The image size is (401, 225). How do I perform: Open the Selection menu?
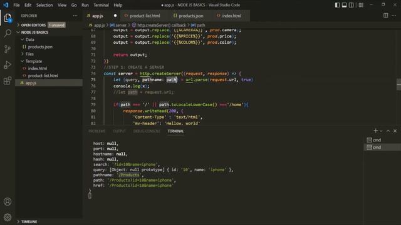[44, 5]
